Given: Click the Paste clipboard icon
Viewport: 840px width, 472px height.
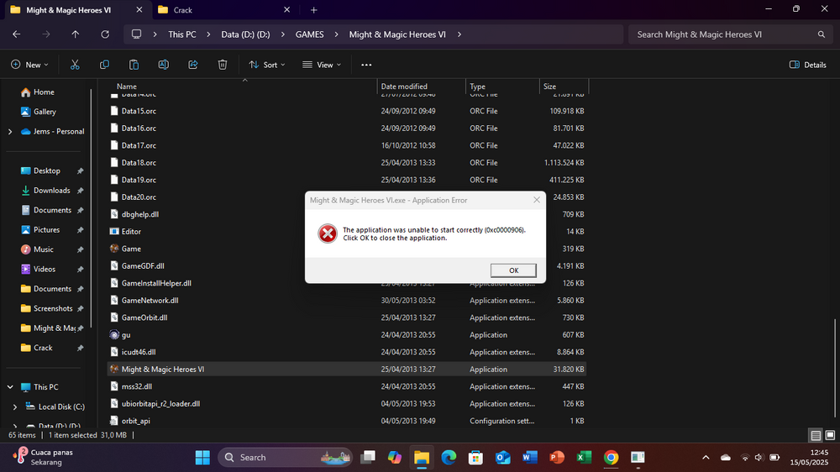Looking at the screenshot, I should [x=134, y=65].
